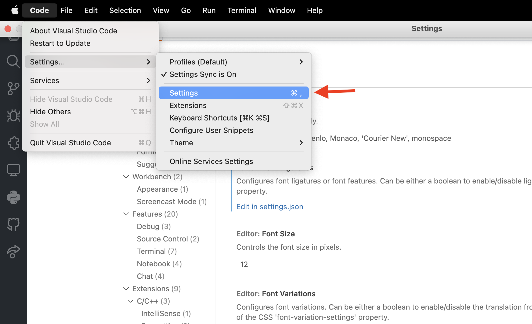Screen dimensions: 532x324
Task: Open GitHub icon in activity bar
Action: pyautogui.click(x=13, y=224)
